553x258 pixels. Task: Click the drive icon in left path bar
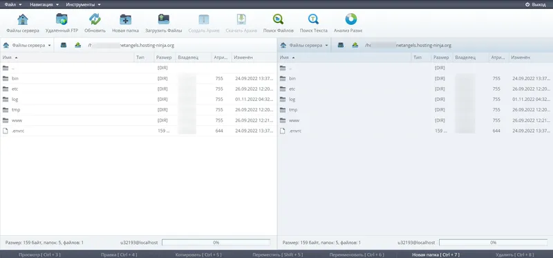pyautogui.click(x=64, y=45)
